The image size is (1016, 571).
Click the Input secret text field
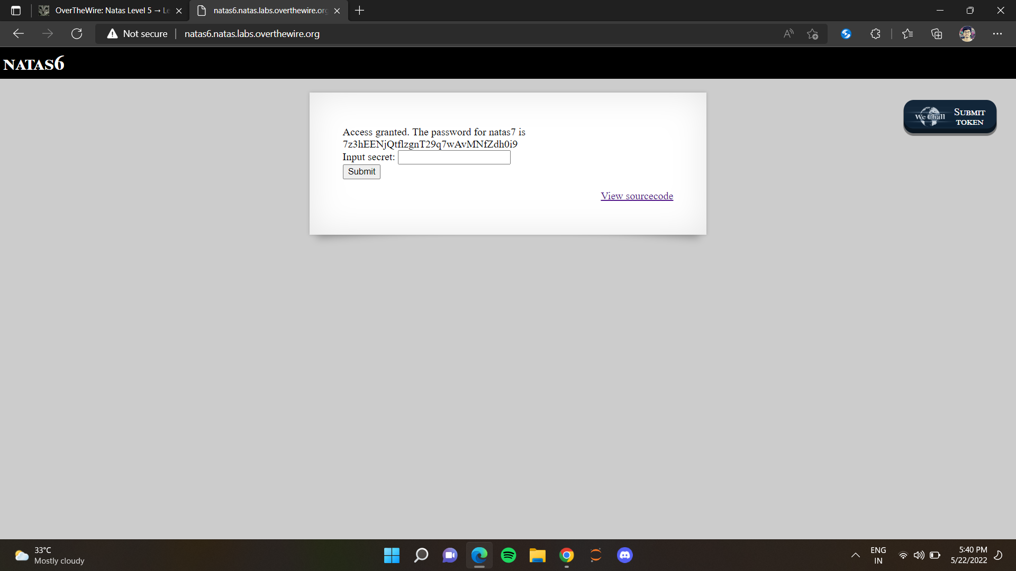454,158
